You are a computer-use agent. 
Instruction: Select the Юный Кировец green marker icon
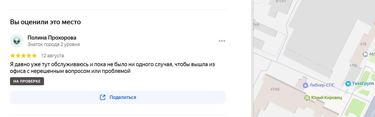[307, 98]
